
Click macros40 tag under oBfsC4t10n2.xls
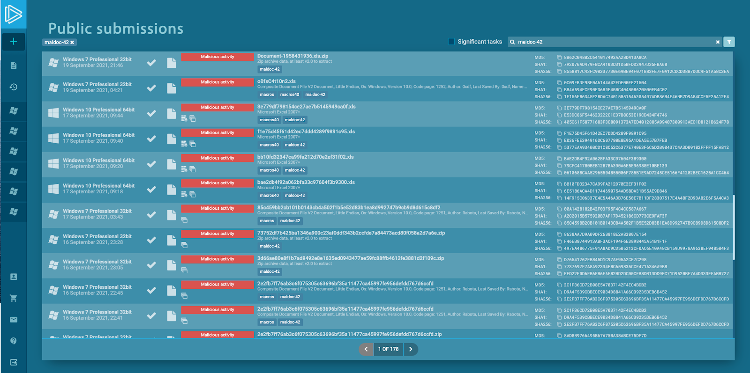pos(290,95)
